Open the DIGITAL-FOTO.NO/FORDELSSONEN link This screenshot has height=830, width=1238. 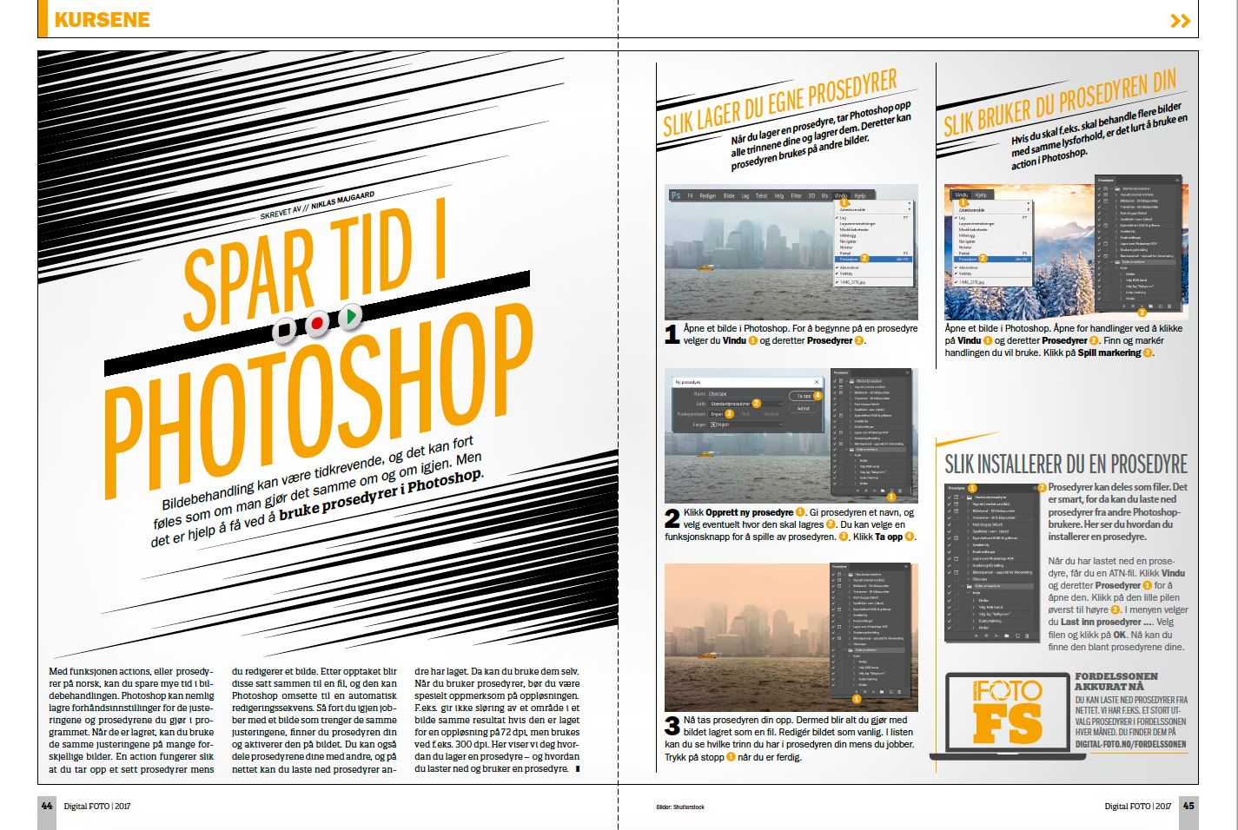pyautogui.click(x=1130, y=744)
